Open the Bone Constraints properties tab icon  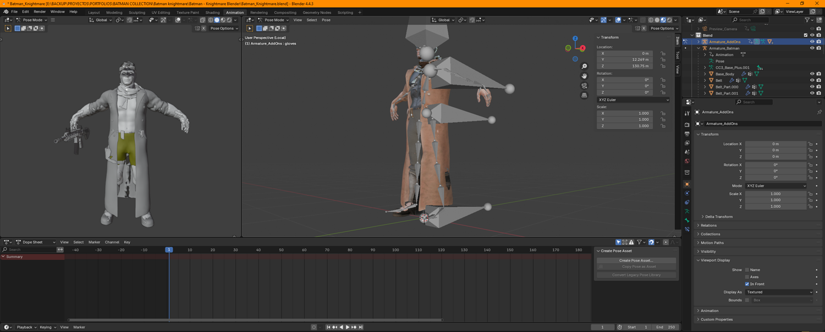687,229
